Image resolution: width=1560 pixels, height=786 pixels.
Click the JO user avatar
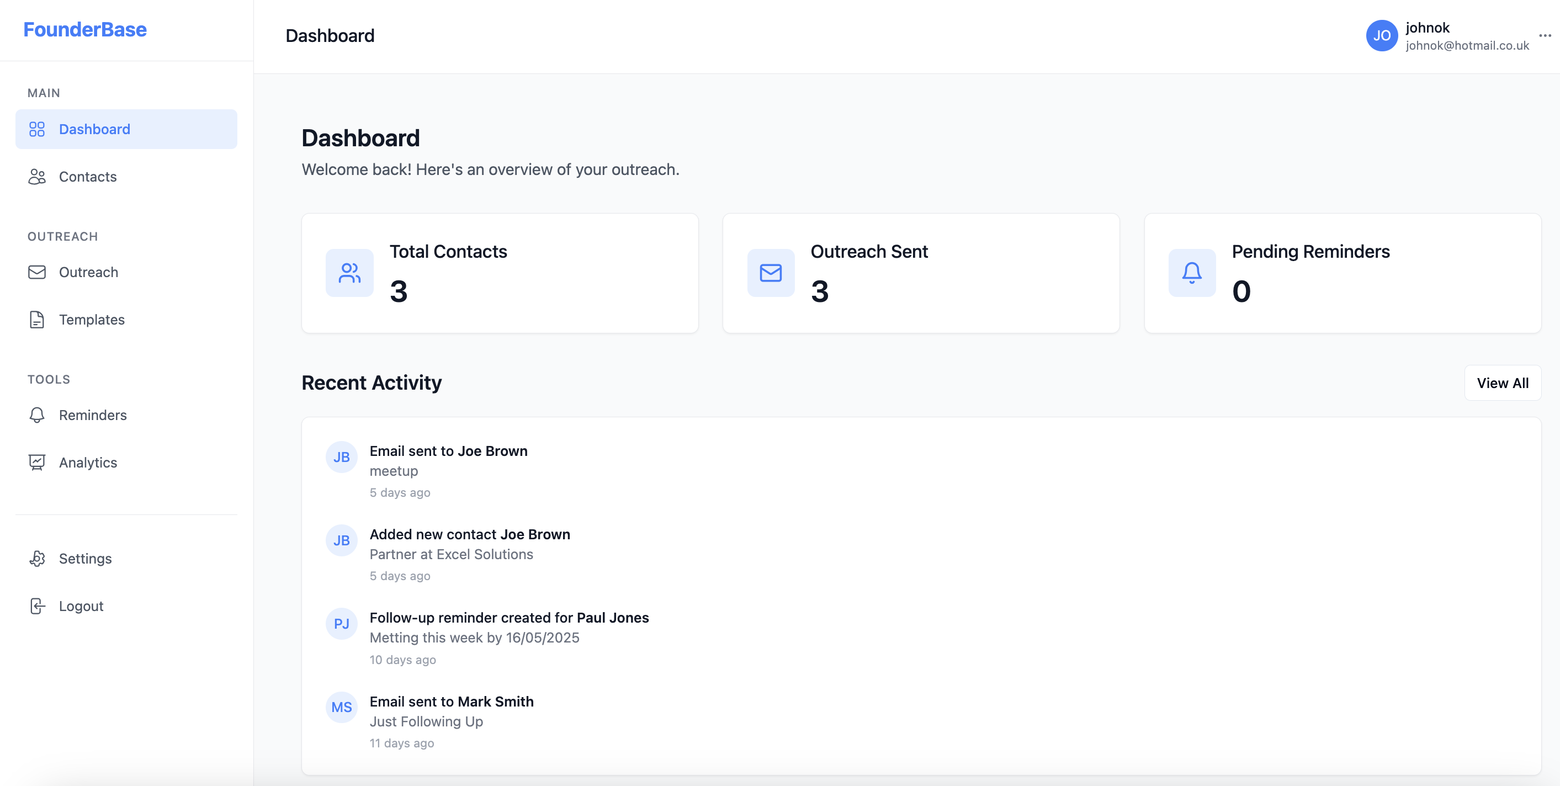point(1381,36)
